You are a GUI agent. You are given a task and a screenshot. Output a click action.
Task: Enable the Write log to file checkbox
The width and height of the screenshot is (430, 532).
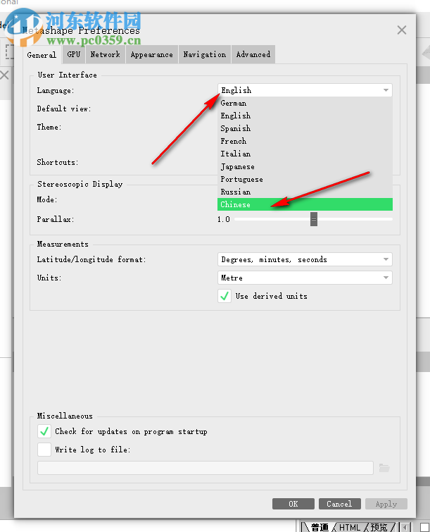(x=44, y=450)
